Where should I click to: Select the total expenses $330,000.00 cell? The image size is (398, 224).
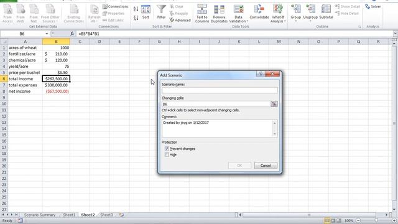pyautogui.click(x=56, y=85)
